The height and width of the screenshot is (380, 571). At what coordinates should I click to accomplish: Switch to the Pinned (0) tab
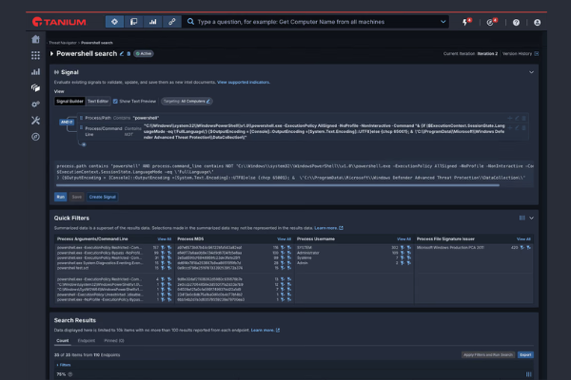point(114,341)
